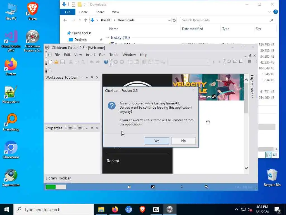Click scroll up arrow on Welcome page
Image resolution: width=286 pixels, height=215 pixels.
point(246,80)
